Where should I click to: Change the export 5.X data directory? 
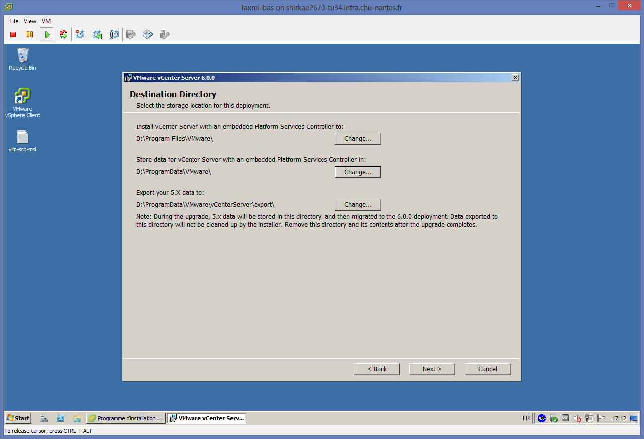pyautogui.click(x=358, y=205)
